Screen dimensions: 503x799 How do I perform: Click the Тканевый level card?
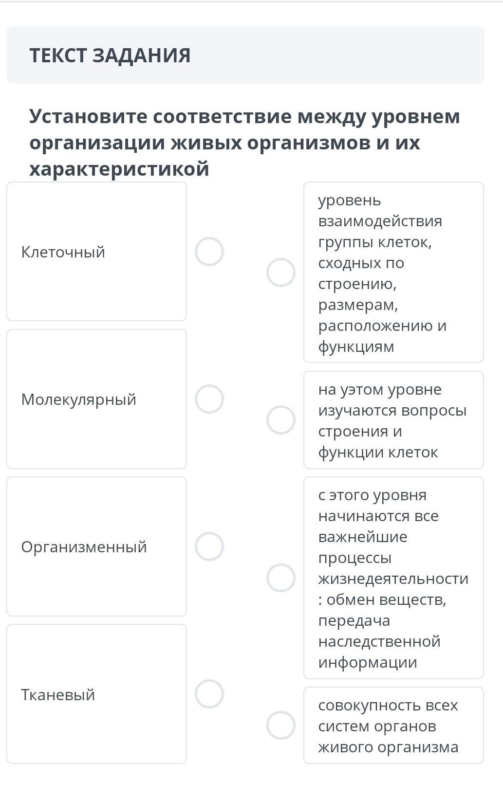point(96,694)
